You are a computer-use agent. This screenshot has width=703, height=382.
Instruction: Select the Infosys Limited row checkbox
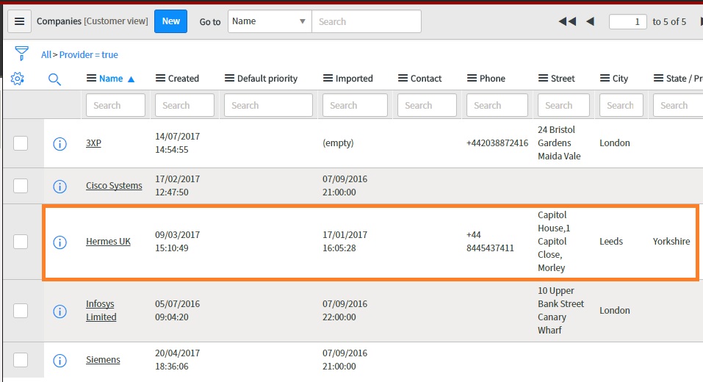pyautogui.click(x=21, y=311)
